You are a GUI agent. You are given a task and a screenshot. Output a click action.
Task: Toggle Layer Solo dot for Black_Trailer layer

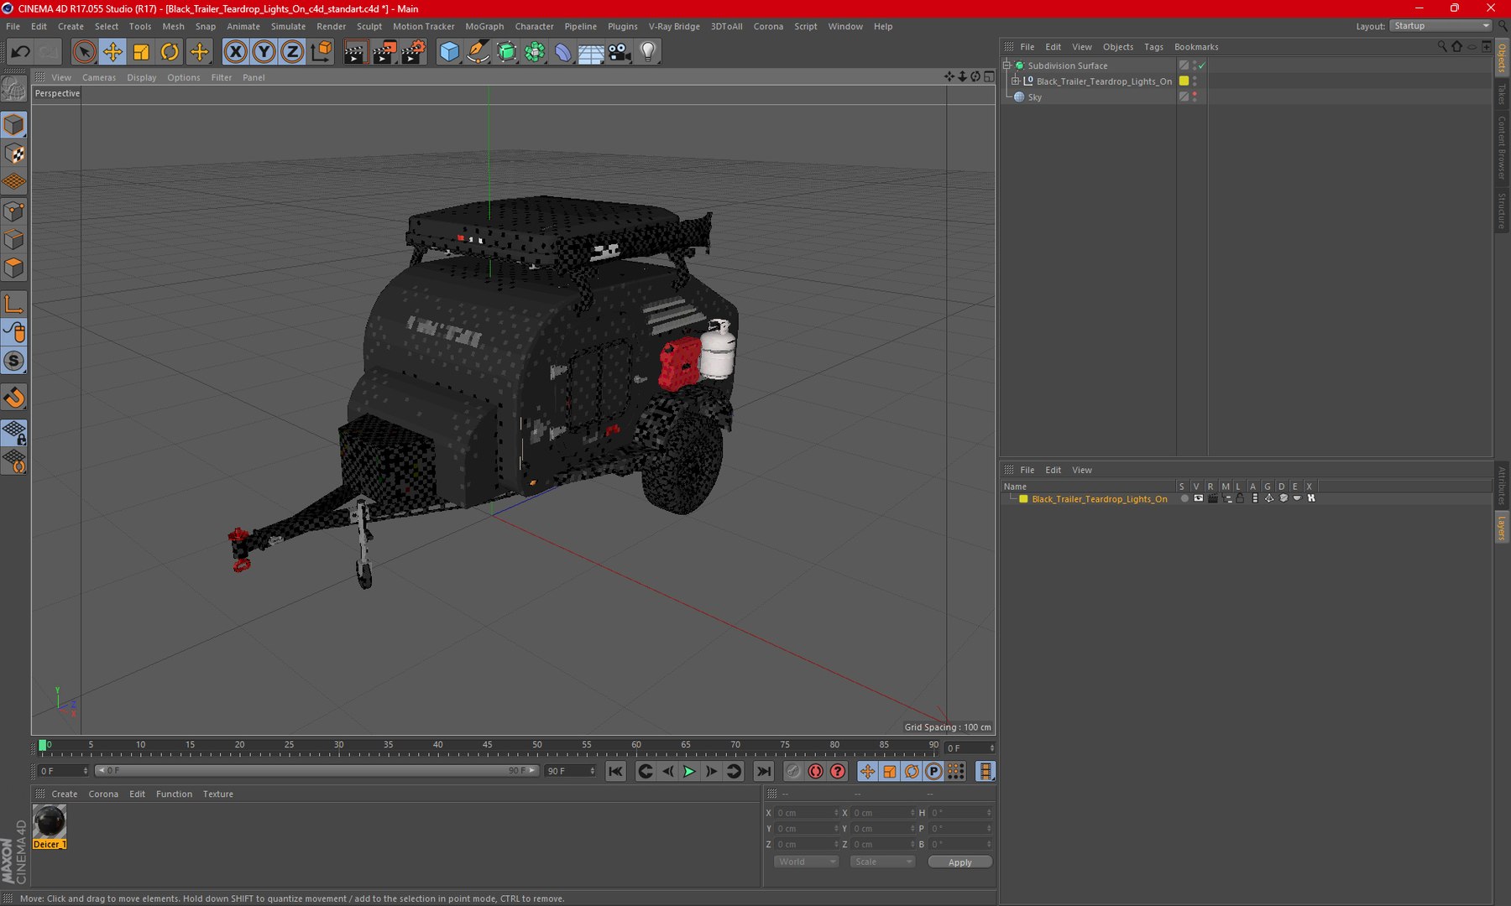click(x=1184, y=498)
